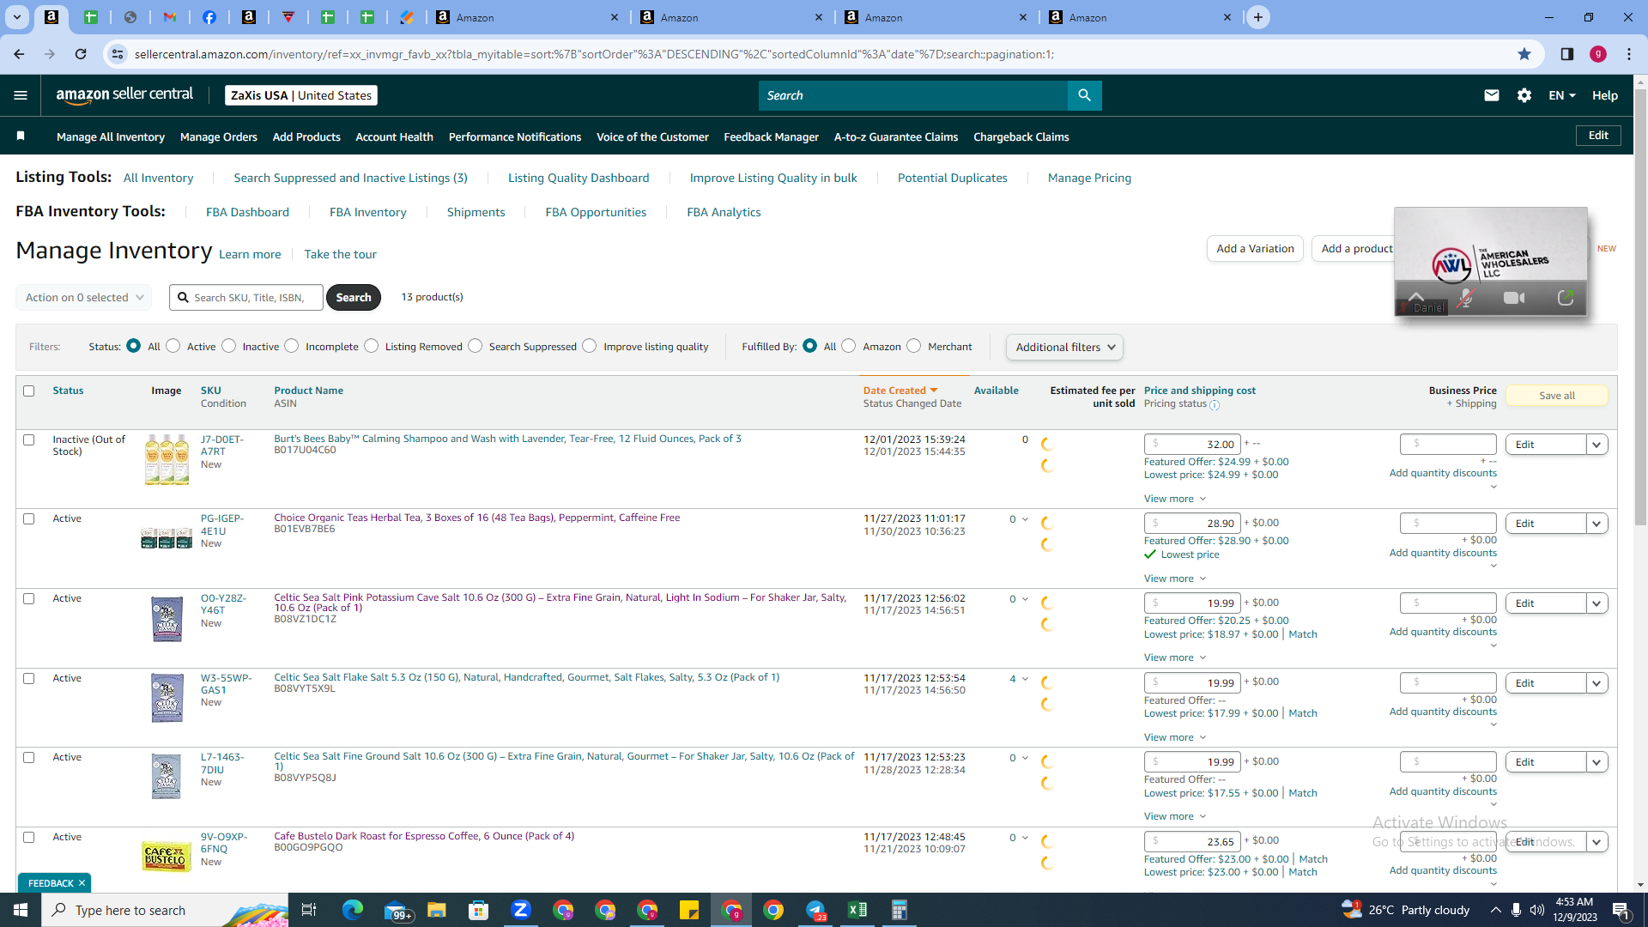The height and width of the screenshot is (927, 1648).
Task: Filter status by Inactive radio button
Action: [x=229, y=346]
